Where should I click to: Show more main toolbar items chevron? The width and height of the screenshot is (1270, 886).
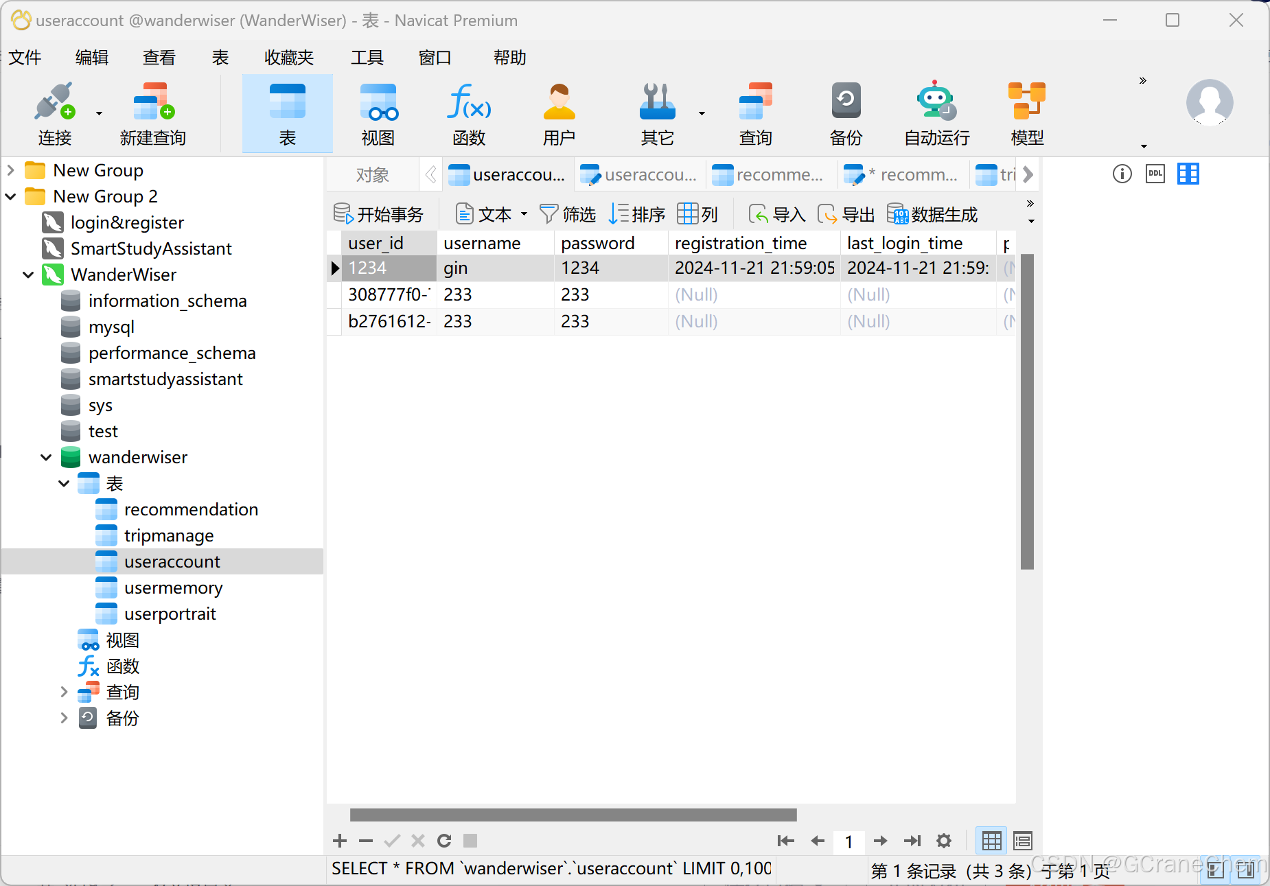click(x=1143, y=81)
